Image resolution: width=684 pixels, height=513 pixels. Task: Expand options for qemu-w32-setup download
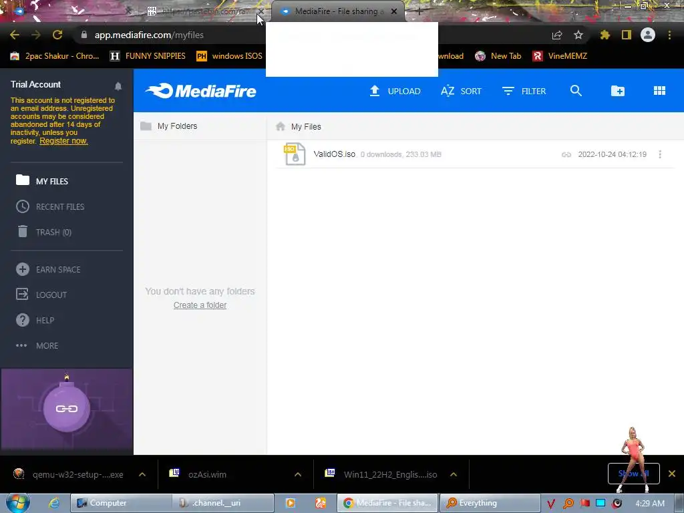(142, 474)
